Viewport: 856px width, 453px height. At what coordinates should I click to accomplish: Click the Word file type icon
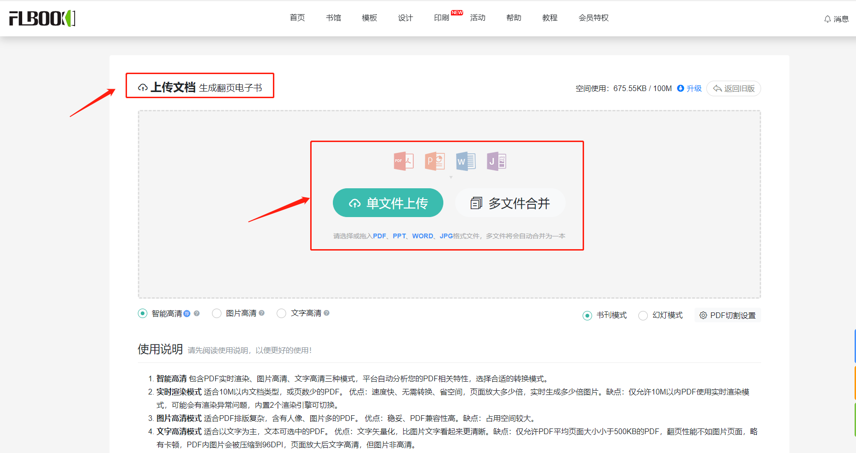[466, 161]
